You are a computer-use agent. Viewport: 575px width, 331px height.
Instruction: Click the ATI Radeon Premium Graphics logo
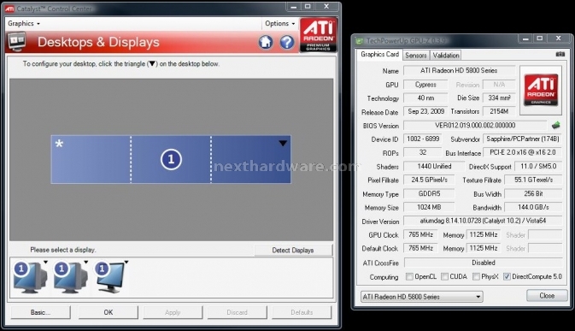318,34
